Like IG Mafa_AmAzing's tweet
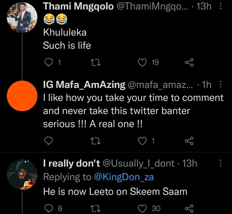 [x=142, y=141]
